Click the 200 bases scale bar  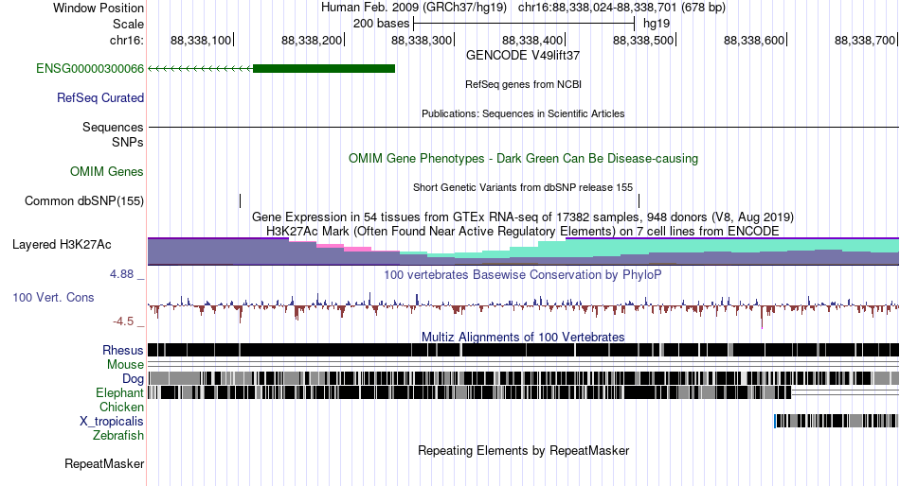[524, 24]
